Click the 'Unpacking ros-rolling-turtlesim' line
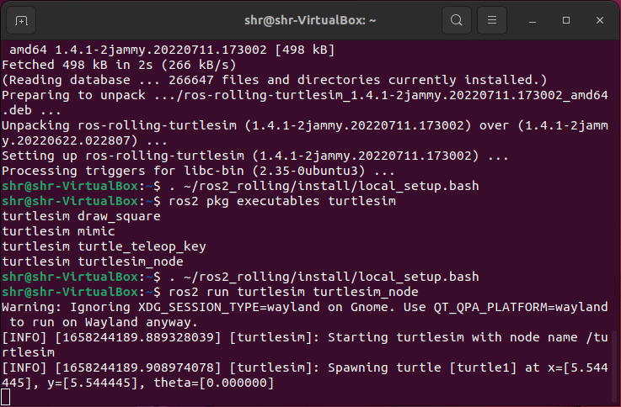Viewport: 621px width, 407px height. tap(305, 133)
